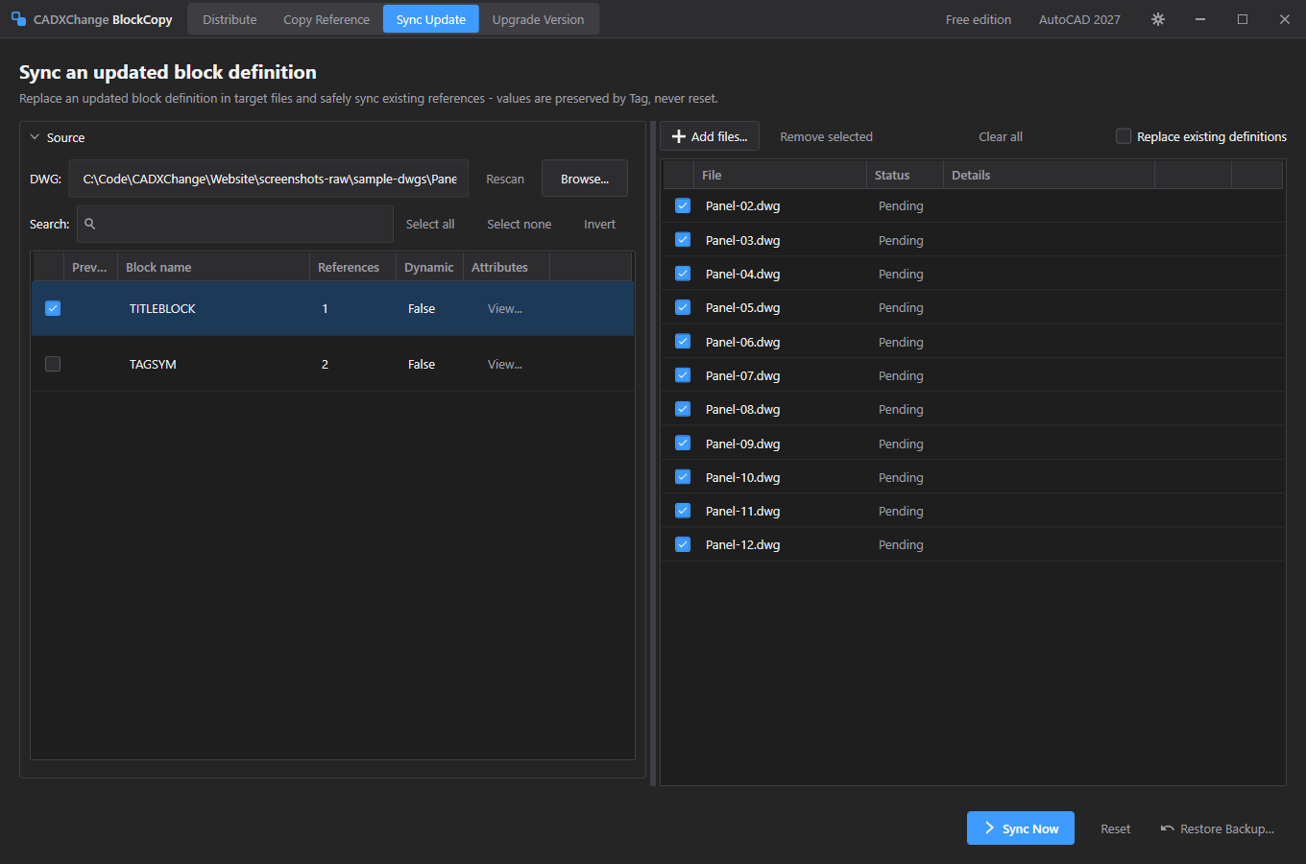Focus the block Search input field
This screenshot has height=864, width=1306.
(235, 224)
